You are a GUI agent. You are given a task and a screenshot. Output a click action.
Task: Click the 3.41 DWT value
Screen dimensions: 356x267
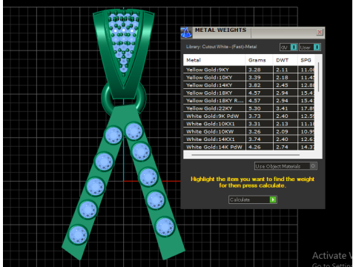282,108
